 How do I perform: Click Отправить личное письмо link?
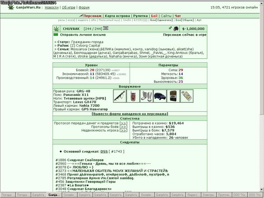tap(83, 35)
